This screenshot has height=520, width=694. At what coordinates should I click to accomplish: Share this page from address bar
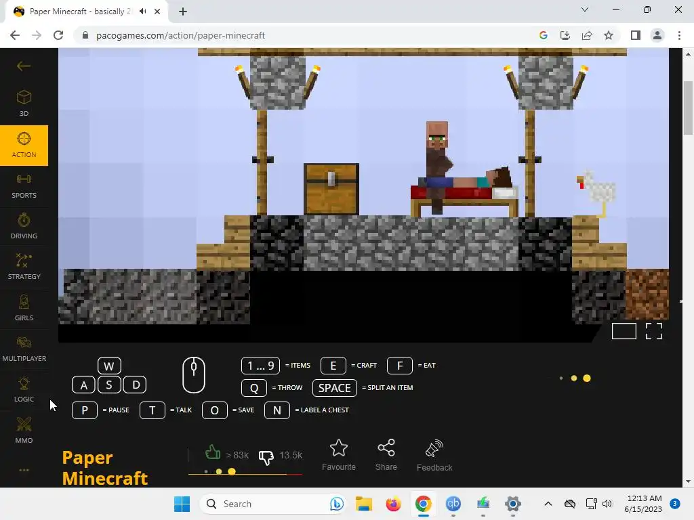587,35
